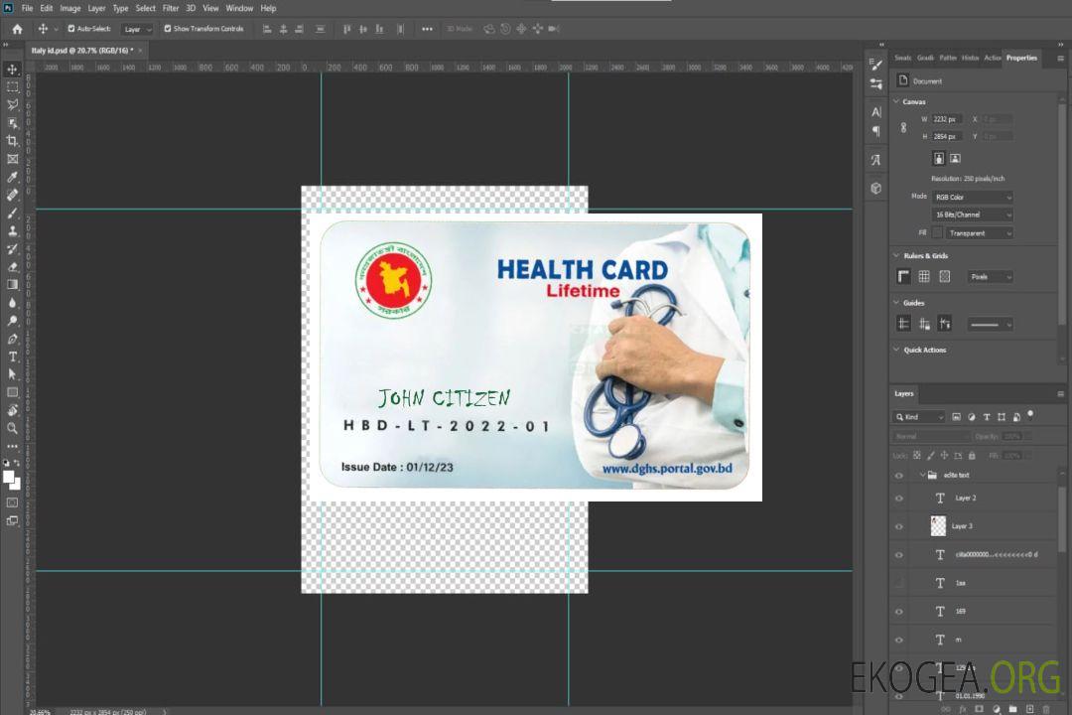Click the canvas width W field
The height and width of the screenshot is (715, 1072).
[x=947, y=119]
